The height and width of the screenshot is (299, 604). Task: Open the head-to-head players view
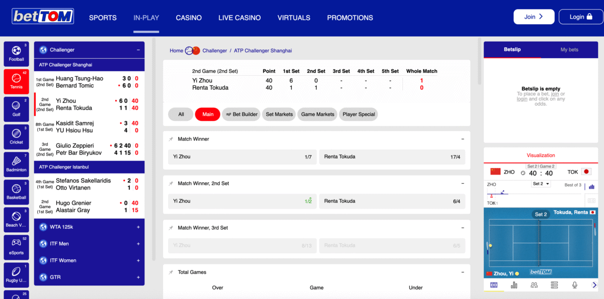[534, 285]
